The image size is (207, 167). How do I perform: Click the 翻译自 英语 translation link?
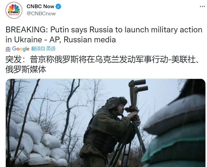coord(43,49)
